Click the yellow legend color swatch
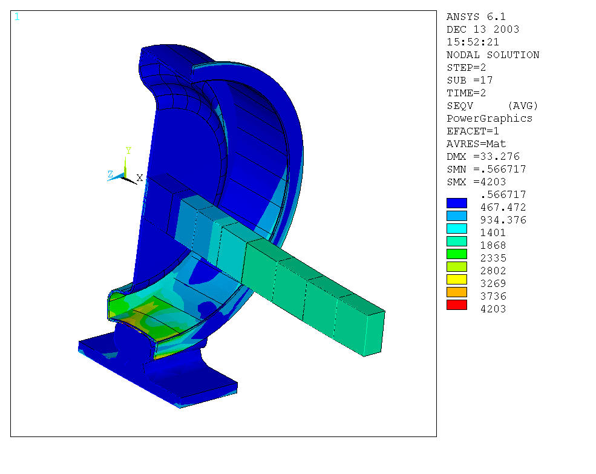Screen dimensions: 596x474 pos(456,280)
